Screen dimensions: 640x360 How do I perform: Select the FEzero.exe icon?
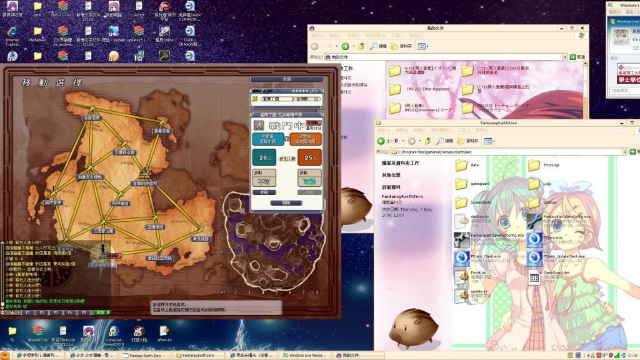(x=534, y=240)
